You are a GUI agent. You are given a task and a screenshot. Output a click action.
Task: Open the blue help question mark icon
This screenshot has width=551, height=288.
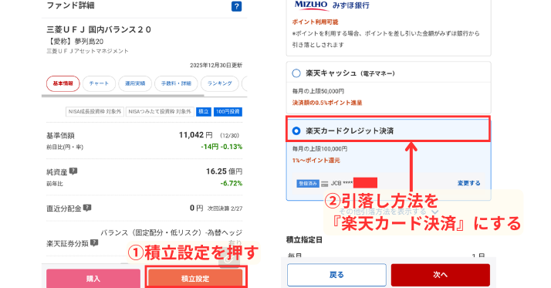point(236,6)
